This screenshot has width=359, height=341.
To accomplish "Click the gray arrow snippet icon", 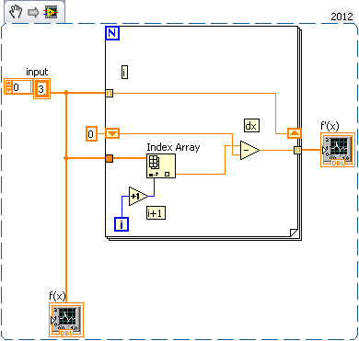I will point(33,12).
